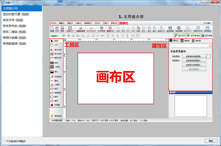Choose the 手绘曲线 freehand curve tool
The width and height of the screenshot is (221, 146).
pos(56,76)
